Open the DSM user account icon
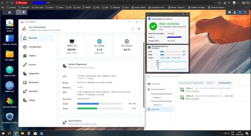 (x=235, y=12)
